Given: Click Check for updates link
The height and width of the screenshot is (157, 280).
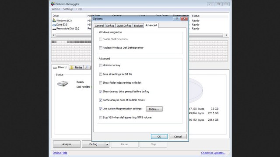Looking at the screenshot, I should tap(213, 153).
